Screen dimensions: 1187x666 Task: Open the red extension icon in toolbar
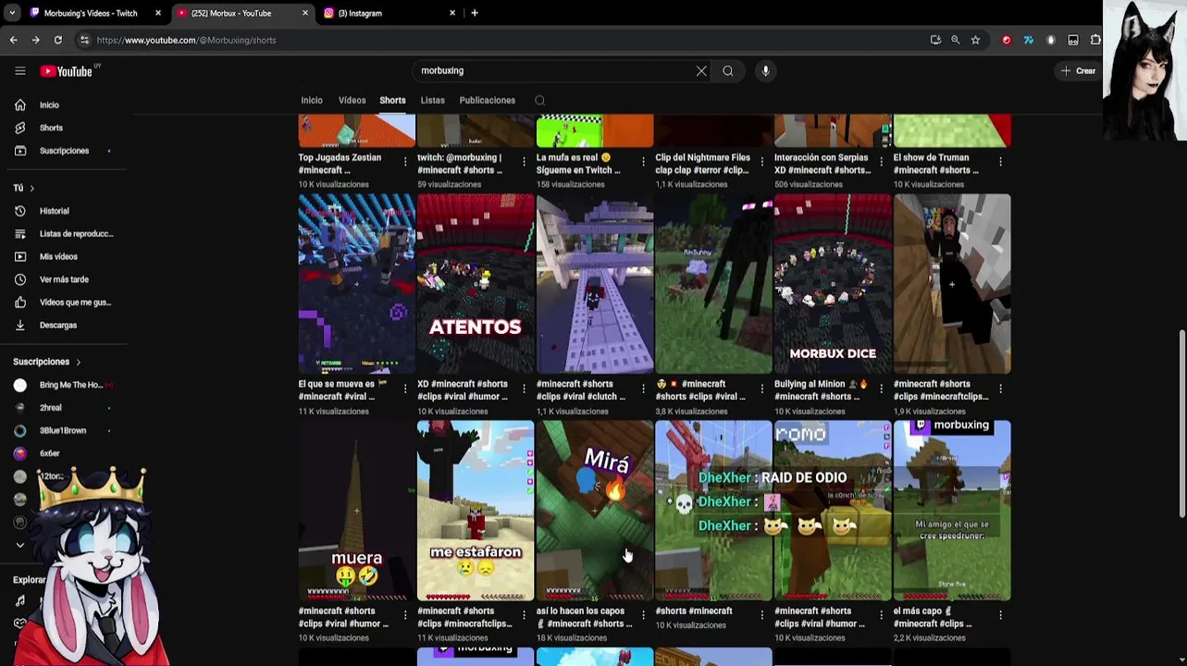click(x=1007, y=40)
